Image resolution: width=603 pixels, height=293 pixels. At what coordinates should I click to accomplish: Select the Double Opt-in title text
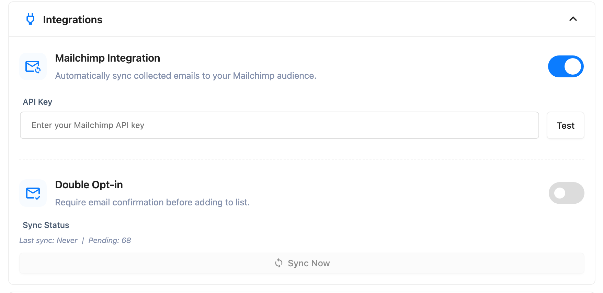click(89, 184)
